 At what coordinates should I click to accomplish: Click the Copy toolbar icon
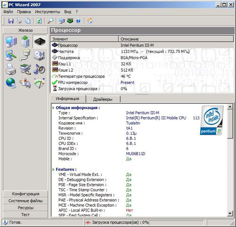28,21
